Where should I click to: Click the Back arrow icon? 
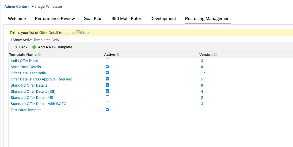[16, 47]
